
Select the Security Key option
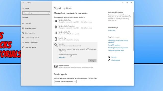click(75, 39)
